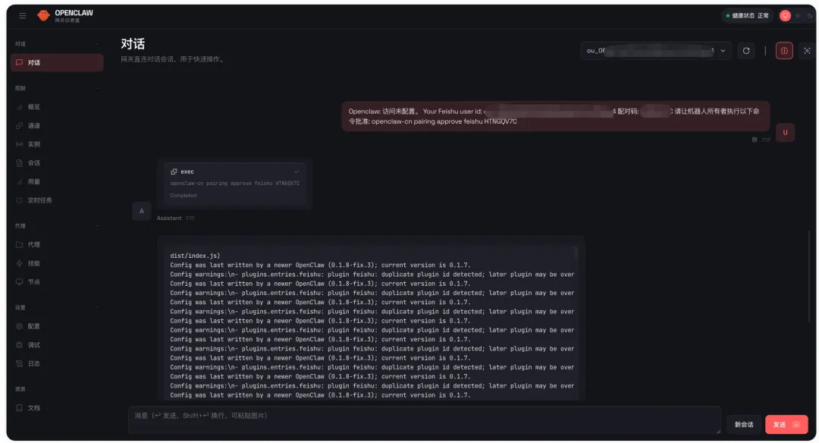The image size is (819, 443).
Task: Switch to light theme sun icon
Action: [798, 16]
